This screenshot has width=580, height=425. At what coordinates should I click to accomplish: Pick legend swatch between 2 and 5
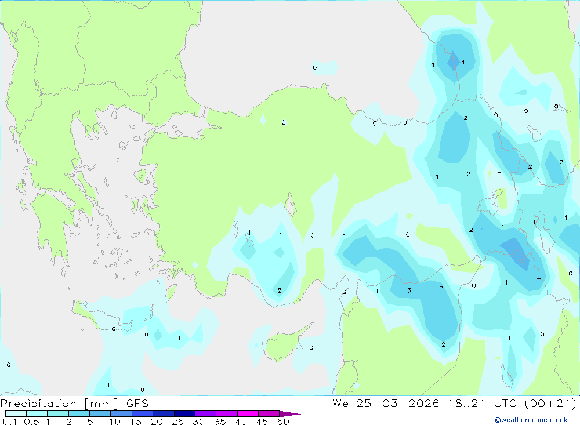79,413
